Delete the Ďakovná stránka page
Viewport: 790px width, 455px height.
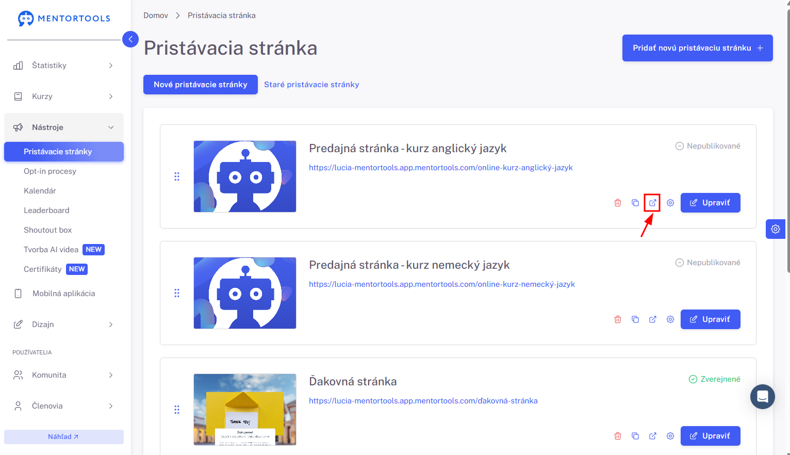tap(618, 436)
